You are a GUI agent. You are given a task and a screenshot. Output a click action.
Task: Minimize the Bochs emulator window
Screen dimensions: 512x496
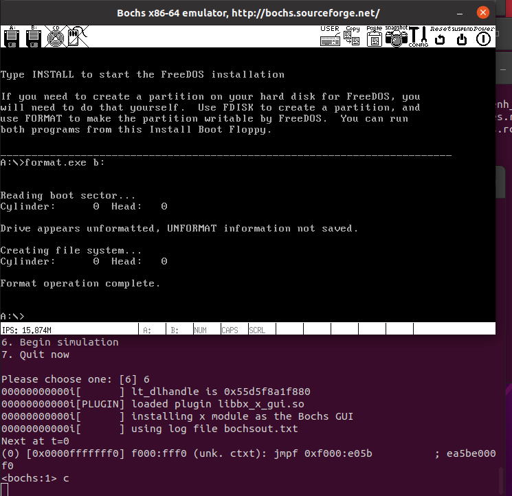[x=460, y=13]
